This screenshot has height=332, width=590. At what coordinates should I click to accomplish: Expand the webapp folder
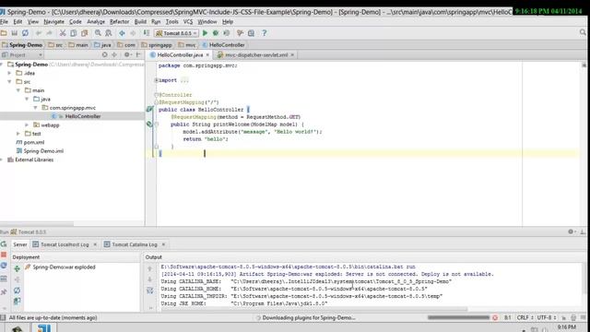(27, 125)
